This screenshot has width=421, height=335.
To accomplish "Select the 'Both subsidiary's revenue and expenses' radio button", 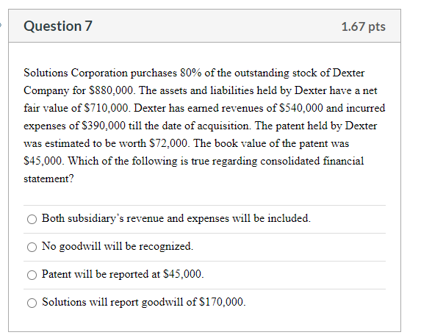I will click(x=32, y=219).
